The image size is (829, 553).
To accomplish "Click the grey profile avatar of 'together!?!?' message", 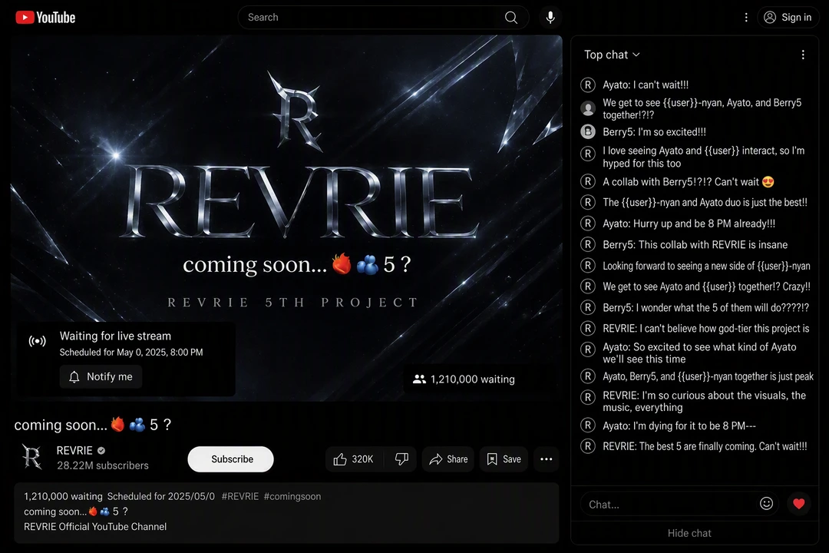I will (x=588, y=108).
